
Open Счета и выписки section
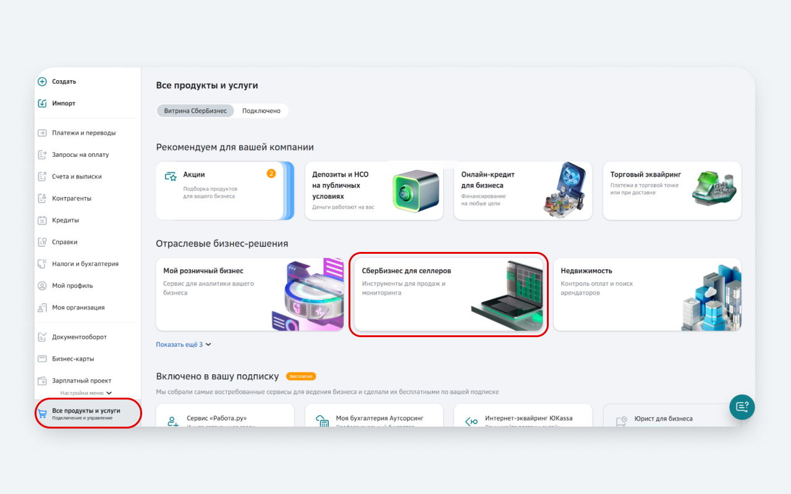tap(77, 177)
